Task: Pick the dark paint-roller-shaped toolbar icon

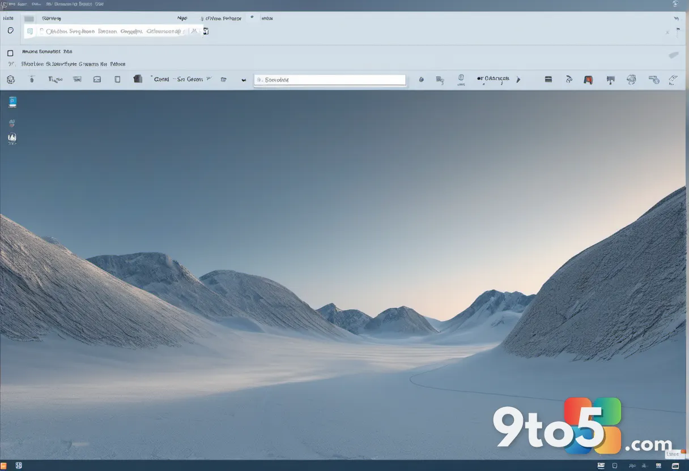Action: point(610,80)
